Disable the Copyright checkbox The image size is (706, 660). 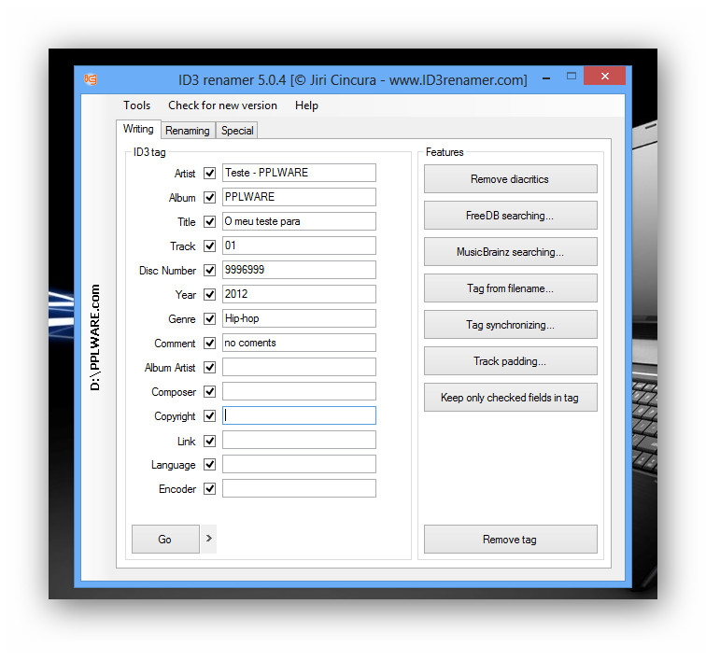click(x=209, y=416)
